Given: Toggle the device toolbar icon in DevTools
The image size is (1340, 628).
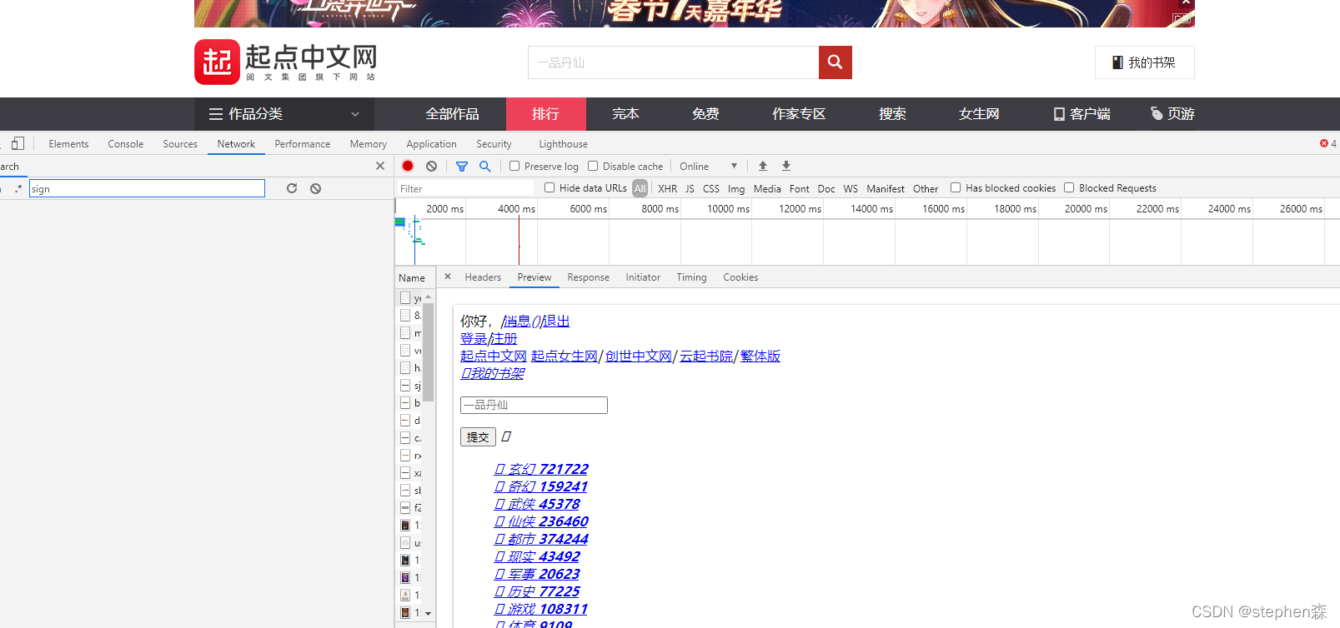Looking at the screenshot, I should (x=18, y=143).
